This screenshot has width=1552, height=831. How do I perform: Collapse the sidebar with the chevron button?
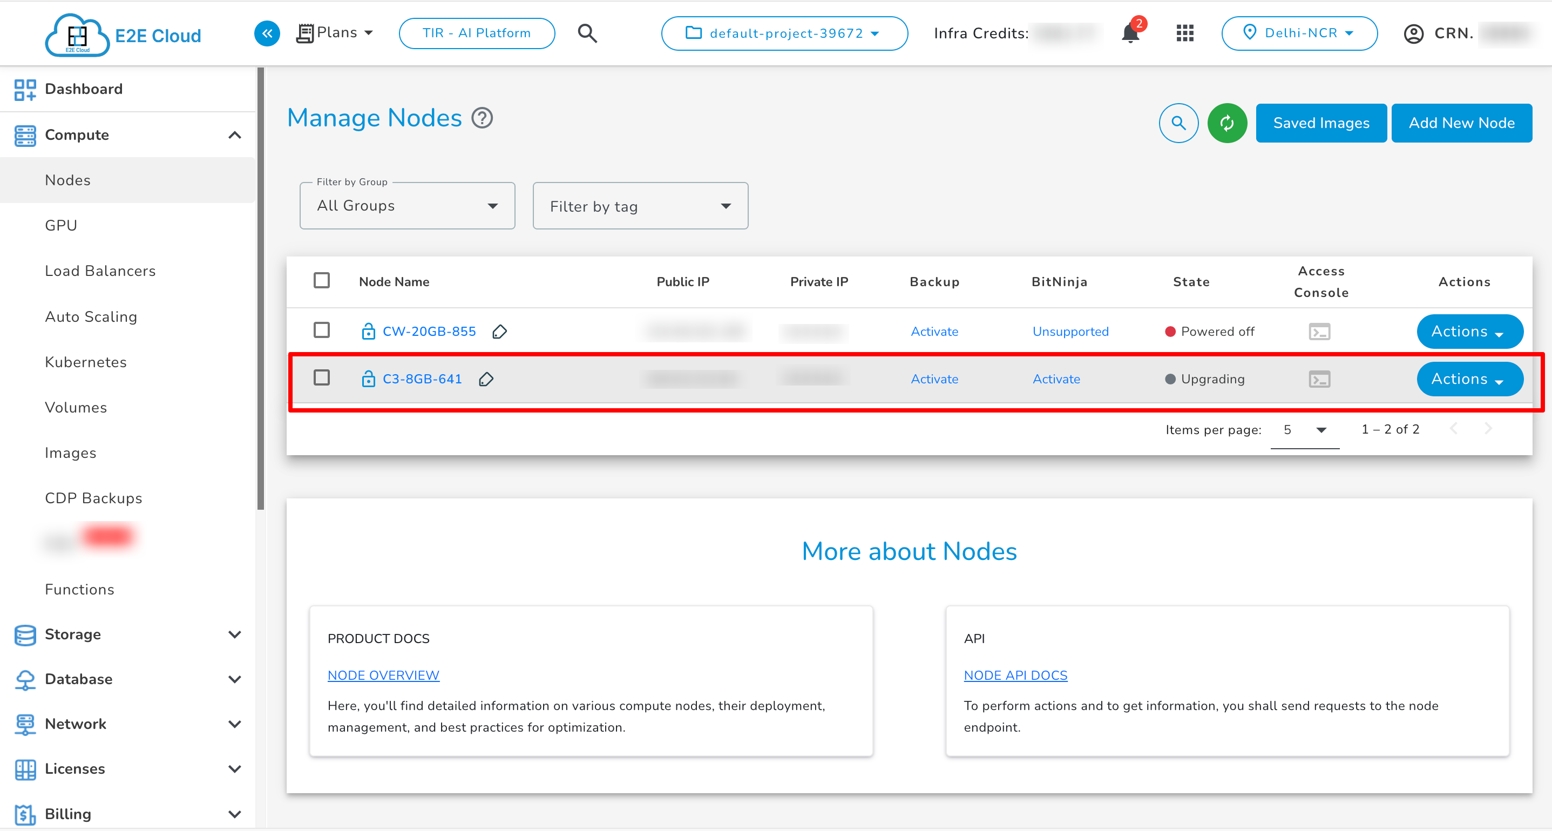click(267, 33)
